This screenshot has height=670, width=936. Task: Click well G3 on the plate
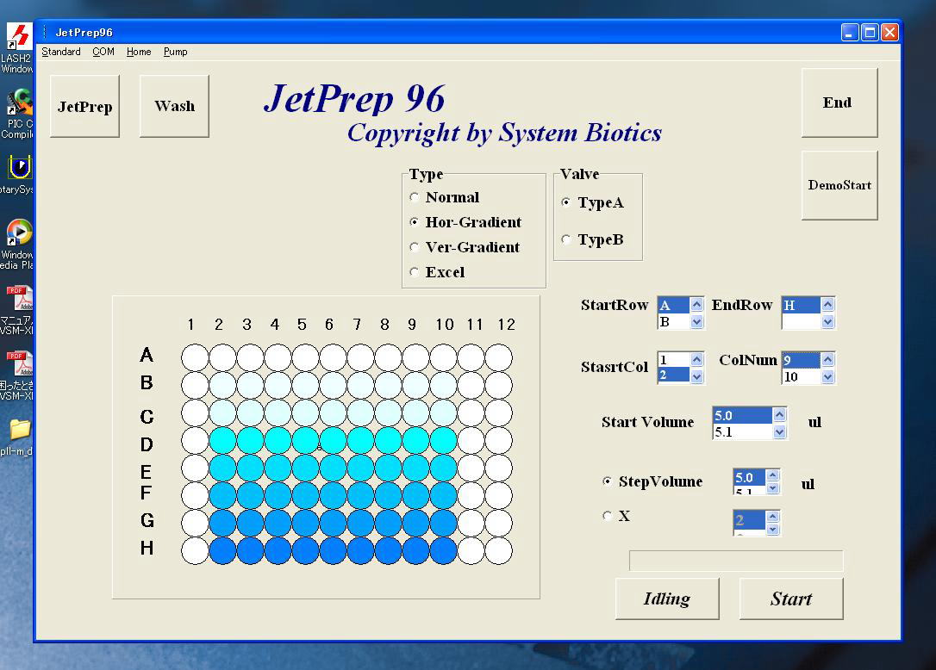pos(250,524)
